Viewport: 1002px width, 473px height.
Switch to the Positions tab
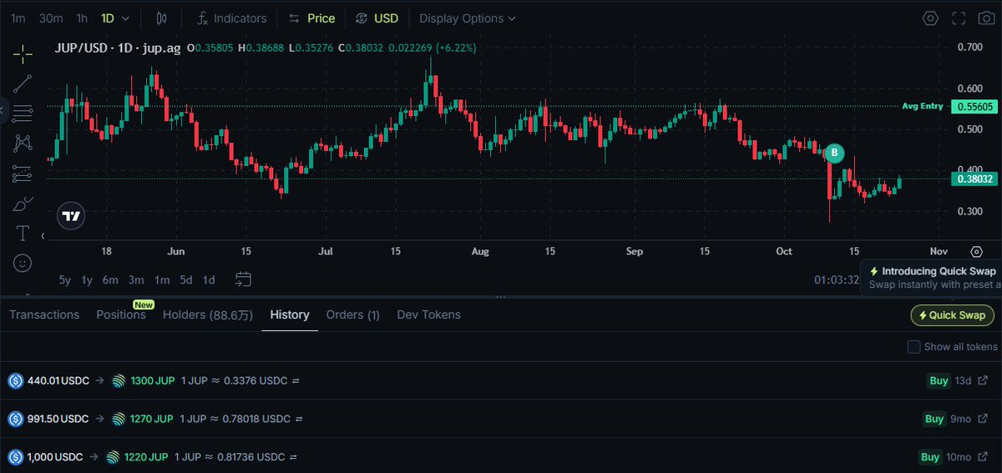coord(121,314)
